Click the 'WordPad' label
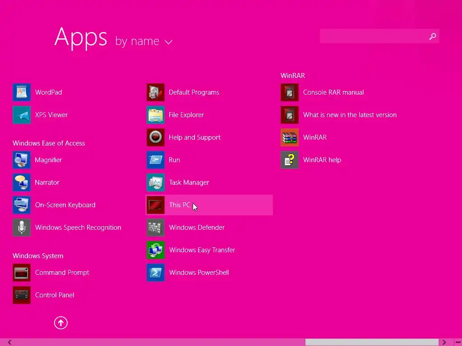This screenshot has height=346, width=462. (49, 92)
